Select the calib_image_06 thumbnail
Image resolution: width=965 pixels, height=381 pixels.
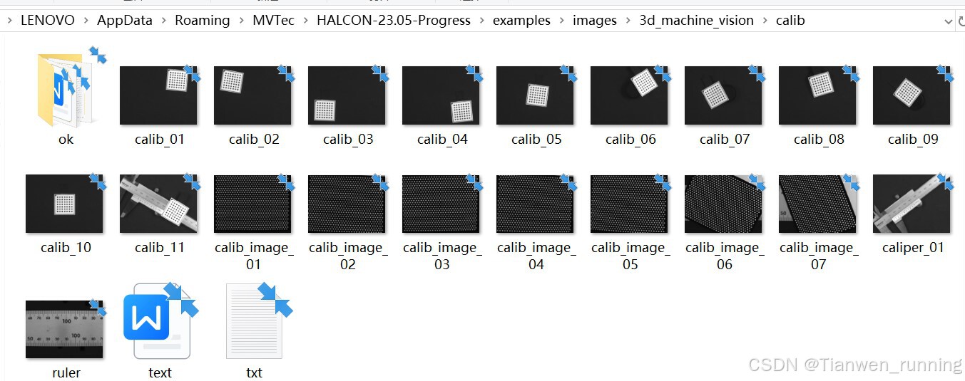pos(723,204)
